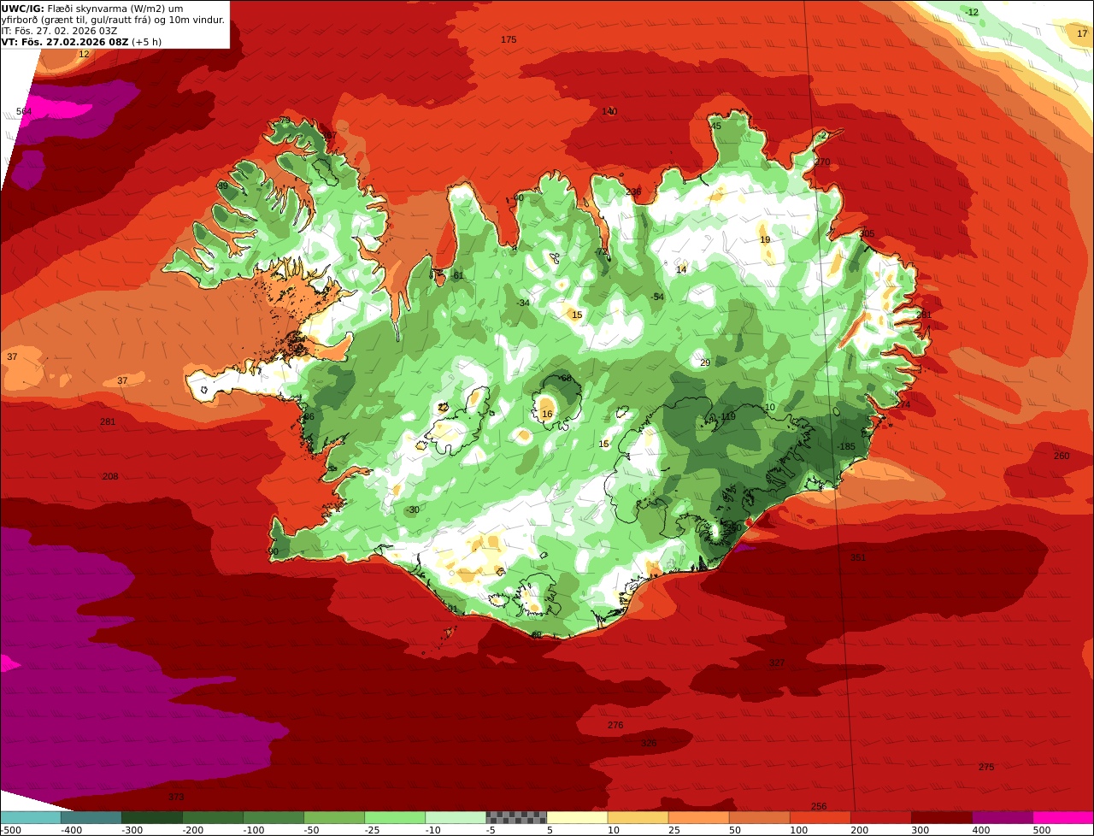Click the -500 legend label

point(11,830)
